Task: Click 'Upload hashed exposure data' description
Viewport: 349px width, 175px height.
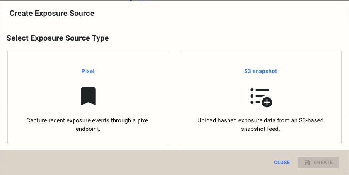Action: click(x=260, y=120)
